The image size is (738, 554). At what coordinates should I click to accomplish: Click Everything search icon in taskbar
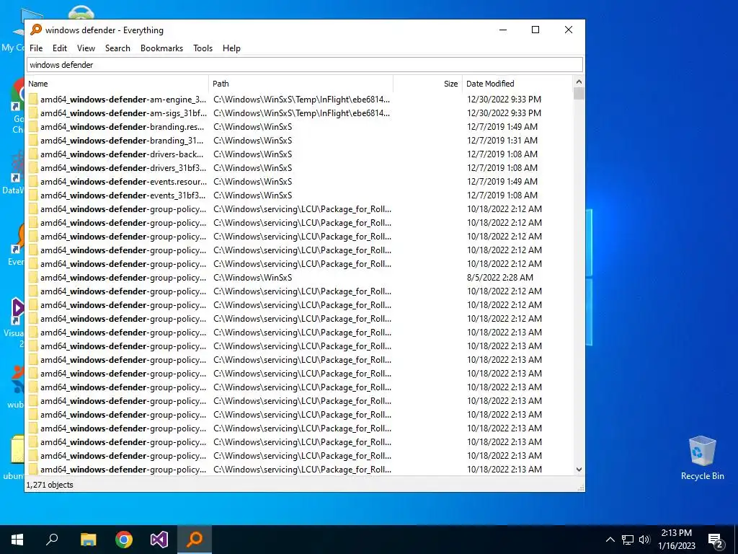(195, 540)
